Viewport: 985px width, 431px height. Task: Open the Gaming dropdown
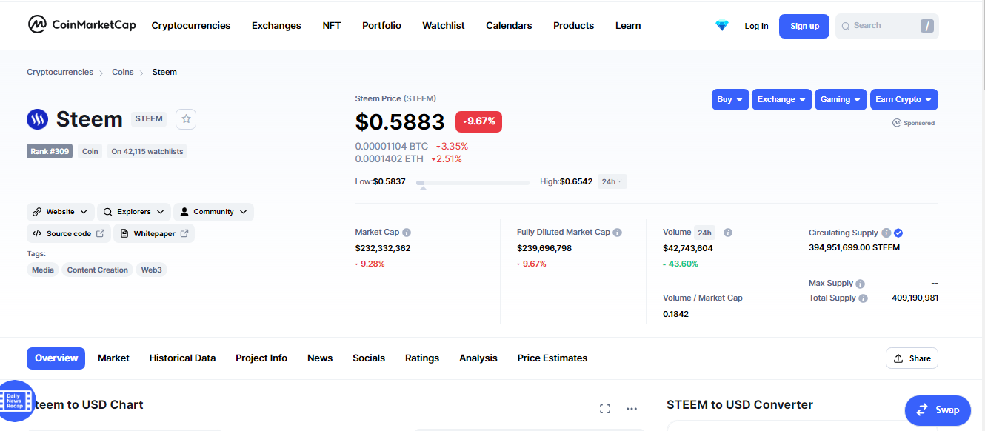coord(841,99)
